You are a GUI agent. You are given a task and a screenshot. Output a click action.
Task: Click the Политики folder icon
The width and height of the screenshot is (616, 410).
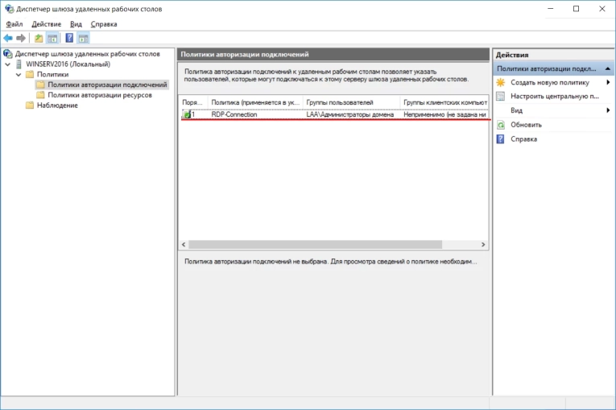tap(30, 74)
